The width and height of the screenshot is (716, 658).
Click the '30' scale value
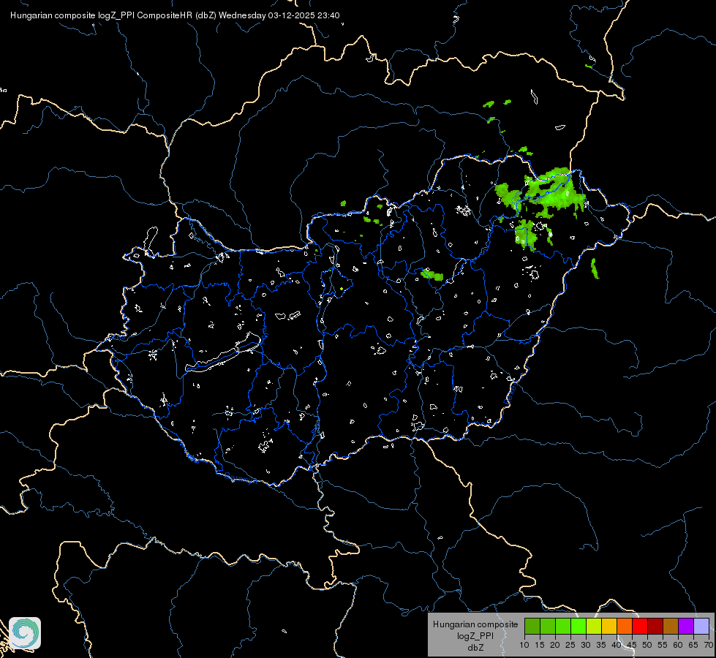[586, 646]
